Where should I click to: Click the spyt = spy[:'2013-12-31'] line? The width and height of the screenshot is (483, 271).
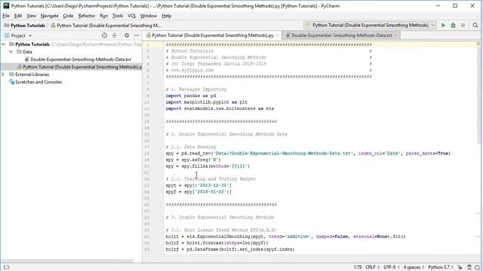[198, 185]
